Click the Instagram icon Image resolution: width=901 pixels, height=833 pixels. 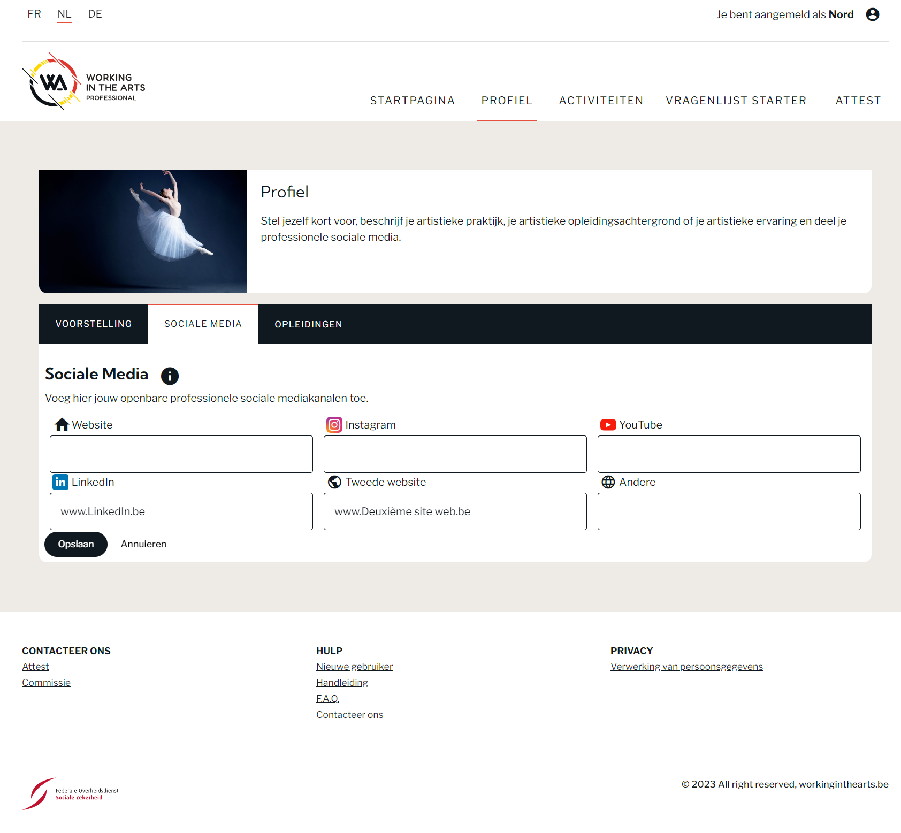[x=334, y=425]
